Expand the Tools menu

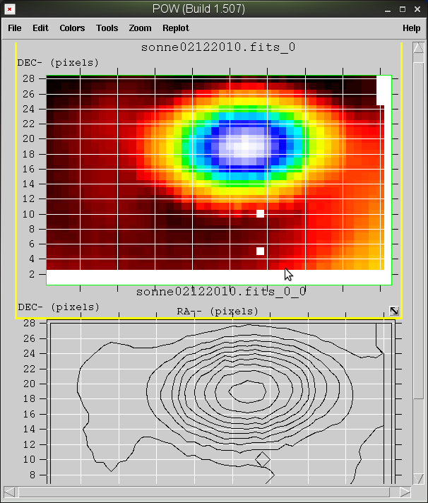coord(107,28)
